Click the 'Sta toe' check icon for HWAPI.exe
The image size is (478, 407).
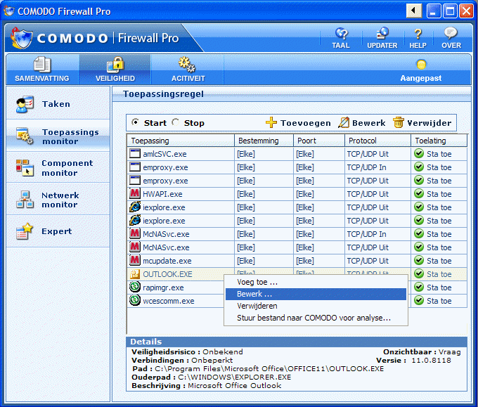point(419,193)
